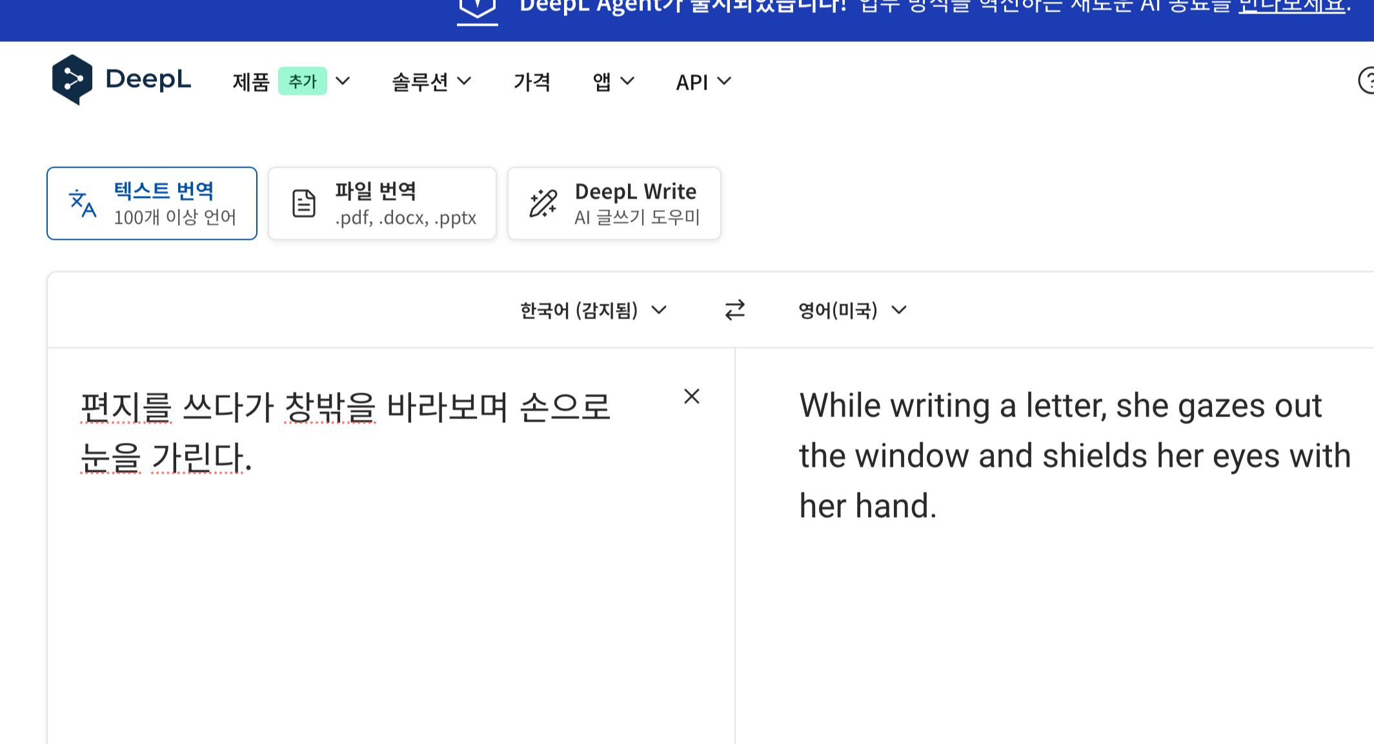Viewport: 1374px width, 744px height.
Task: Click the text translation language icon
Action: tap(83, 203)
